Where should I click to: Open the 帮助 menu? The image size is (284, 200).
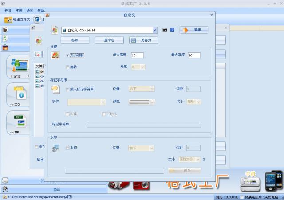(x=40, y=10)
